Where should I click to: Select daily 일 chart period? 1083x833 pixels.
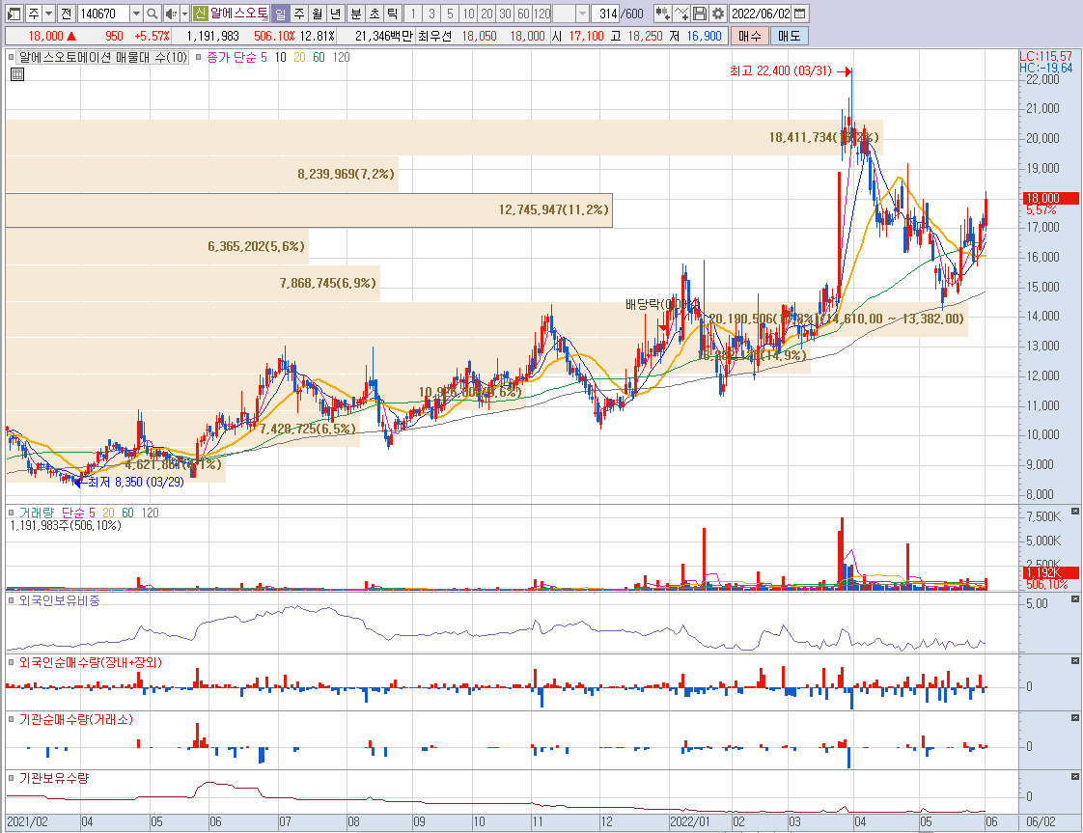tap(280, 14)
